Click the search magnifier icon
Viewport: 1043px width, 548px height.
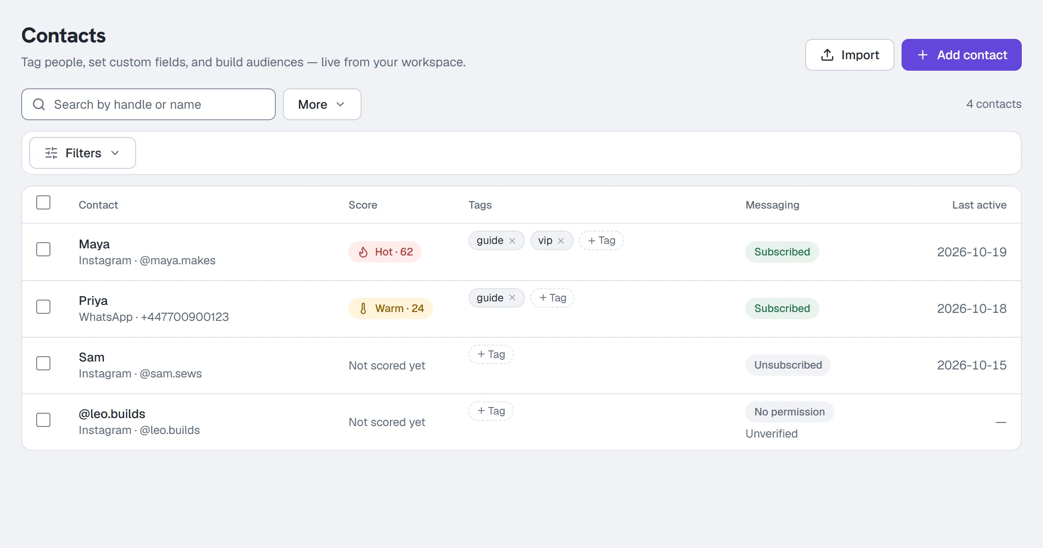(x=39, y=104)
